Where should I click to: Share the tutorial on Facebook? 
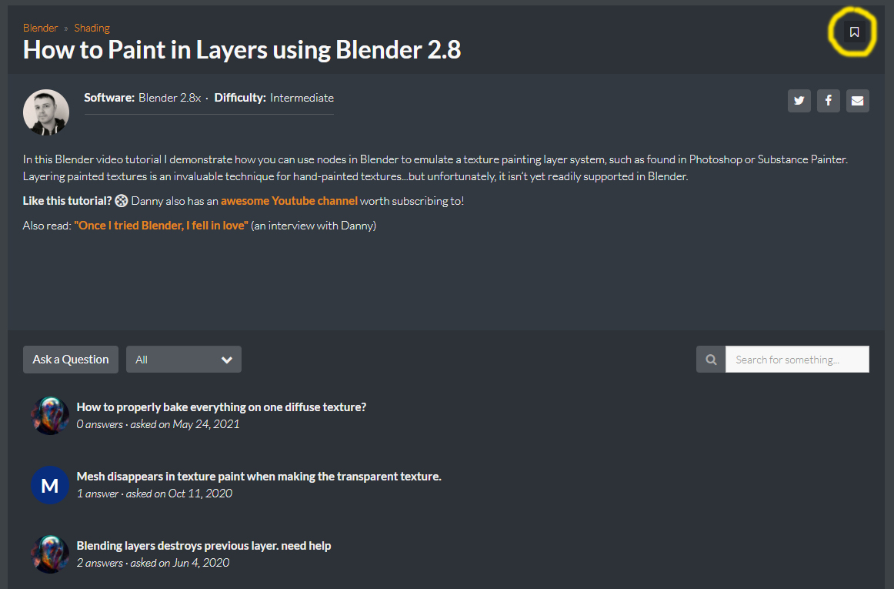tap(828, 101)
